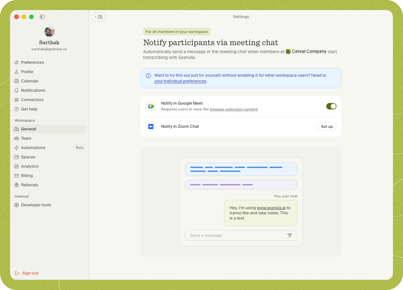Go to Referrals

pos(49,185)
